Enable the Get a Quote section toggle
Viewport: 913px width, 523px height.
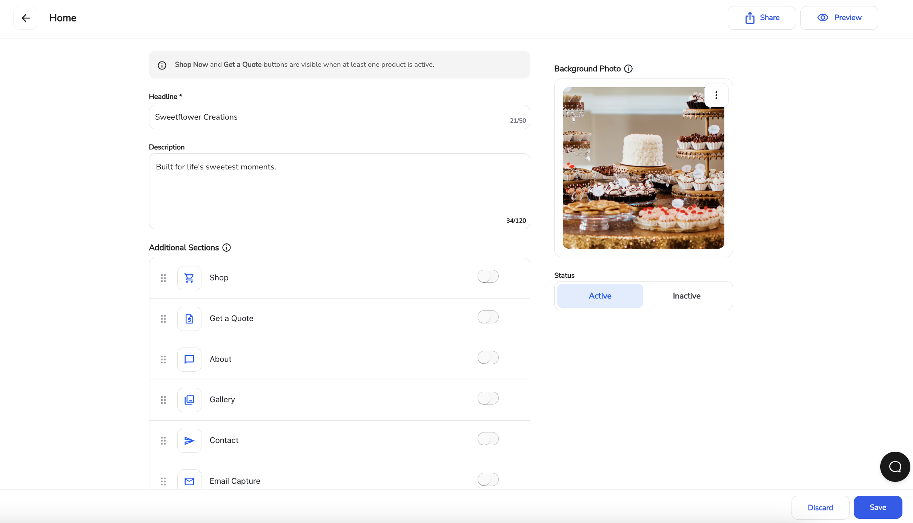(x=488, y=317)
